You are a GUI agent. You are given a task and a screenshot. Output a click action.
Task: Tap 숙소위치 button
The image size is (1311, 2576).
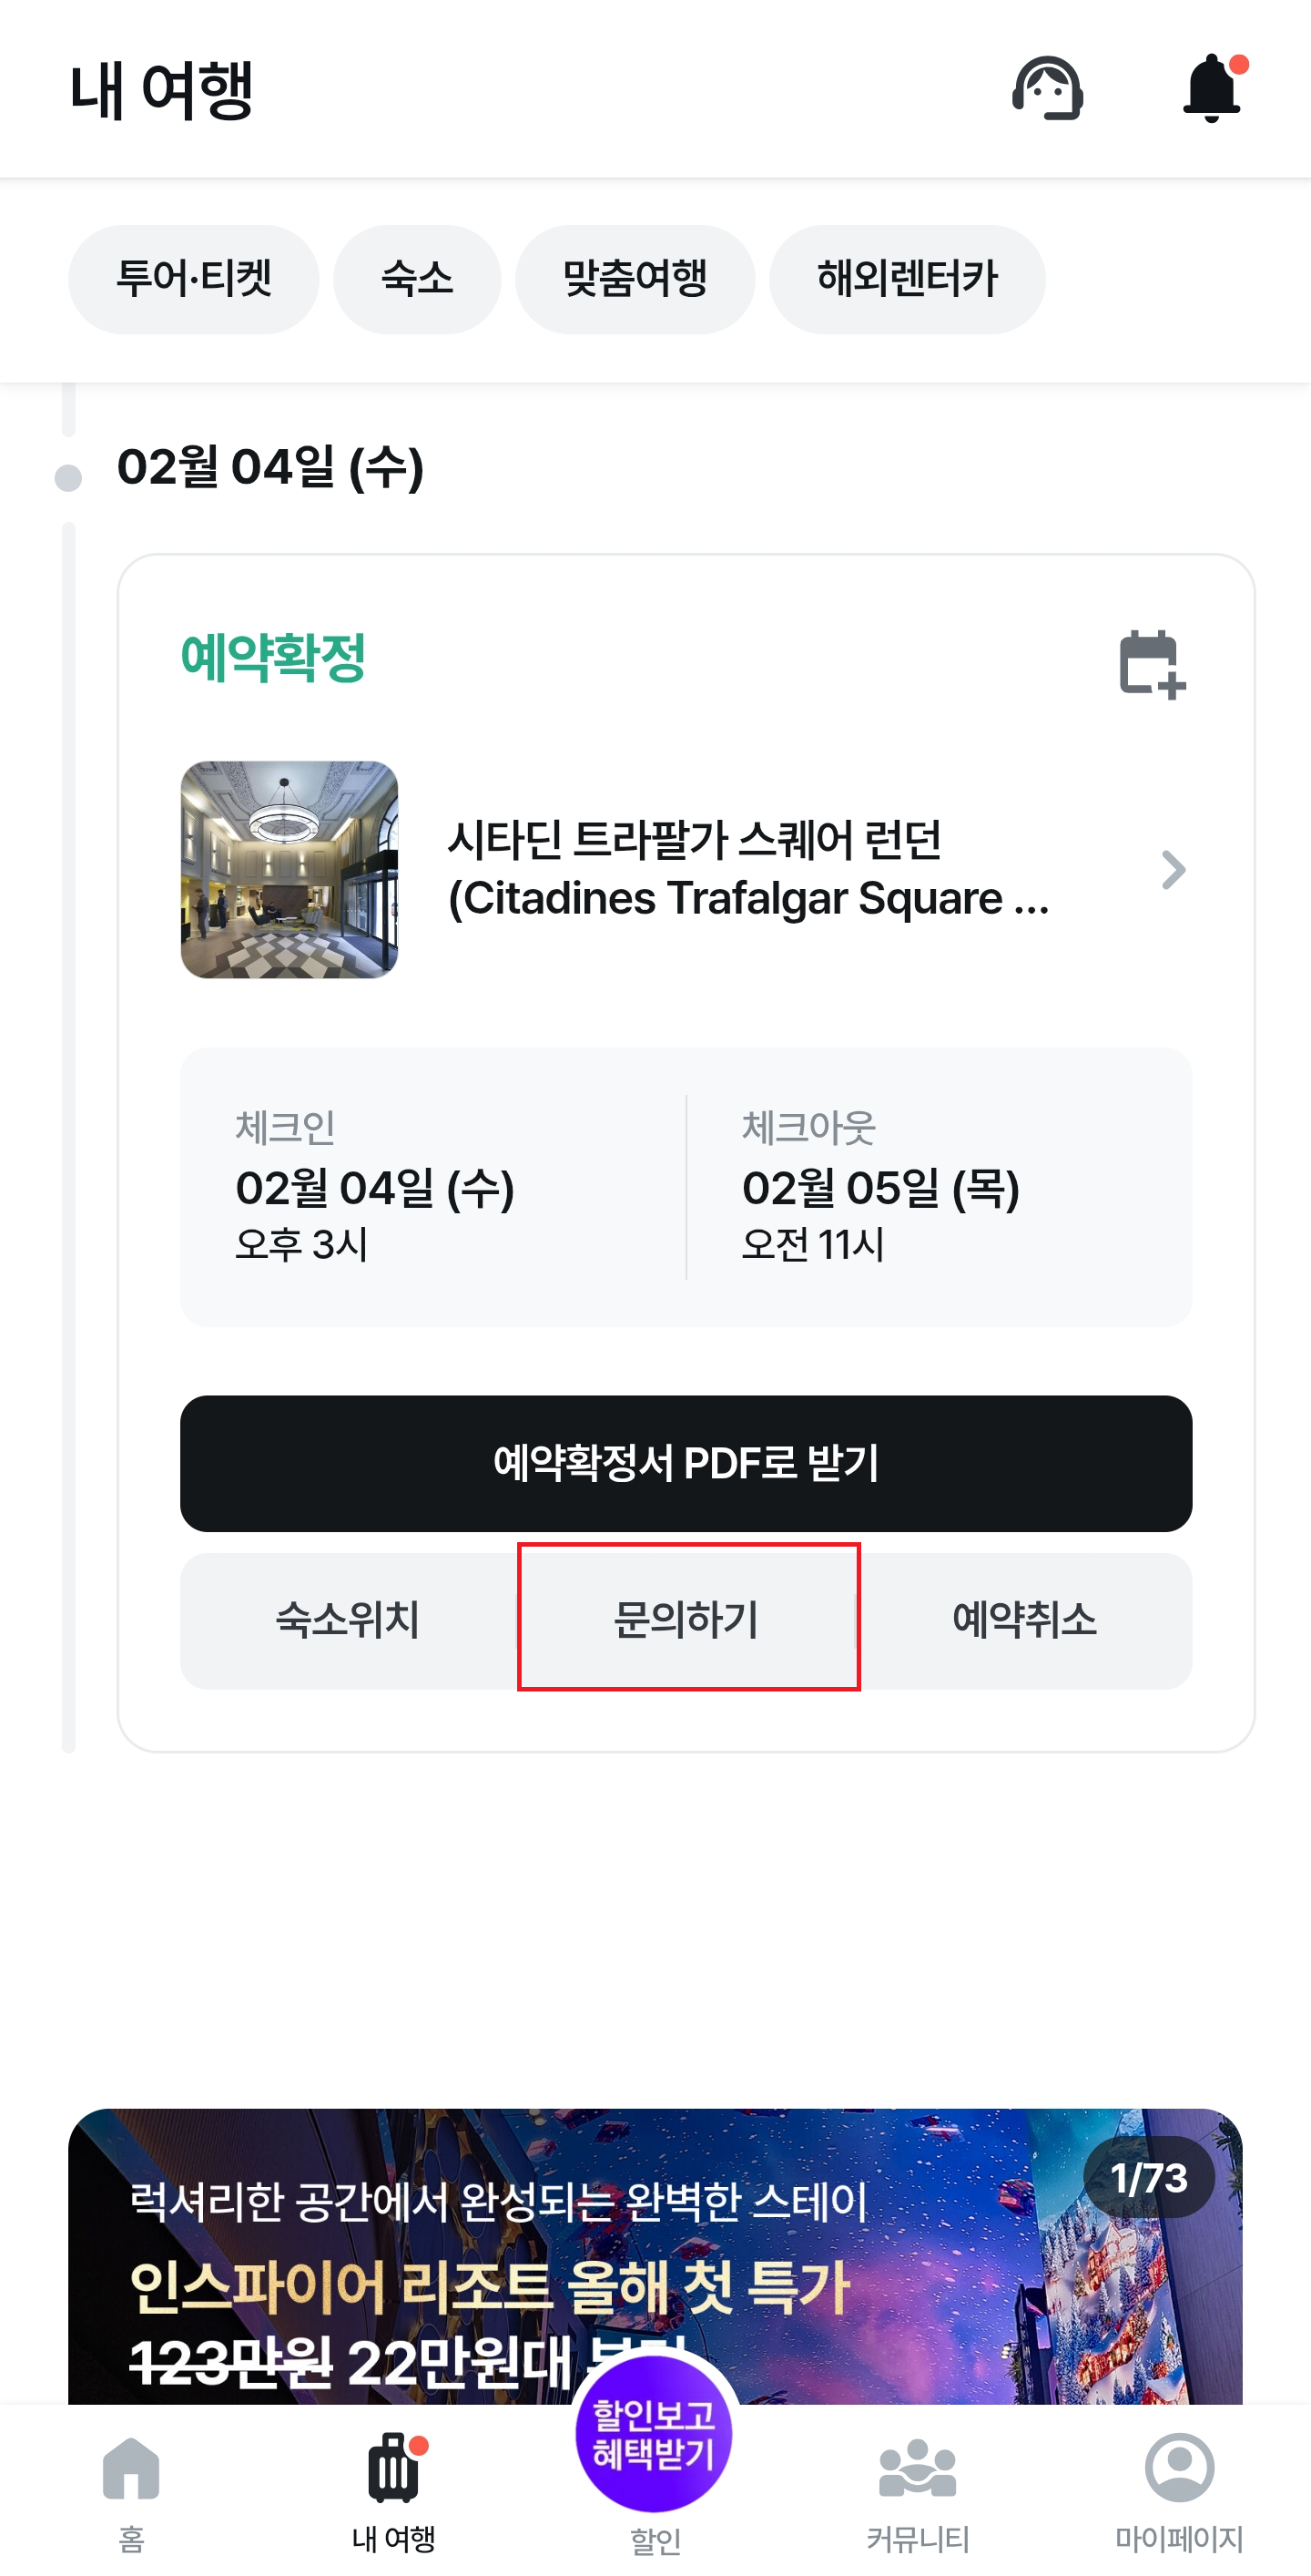pyautogui.click(x=348, y=1620)
